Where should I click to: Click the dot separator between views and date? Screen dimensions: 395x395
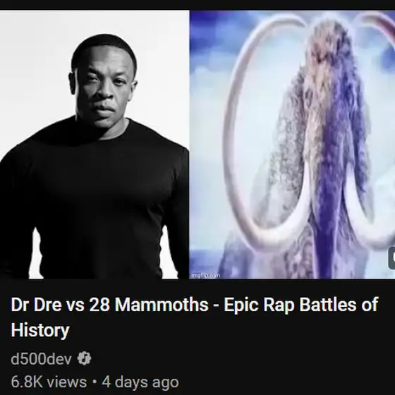click(95, 382)
